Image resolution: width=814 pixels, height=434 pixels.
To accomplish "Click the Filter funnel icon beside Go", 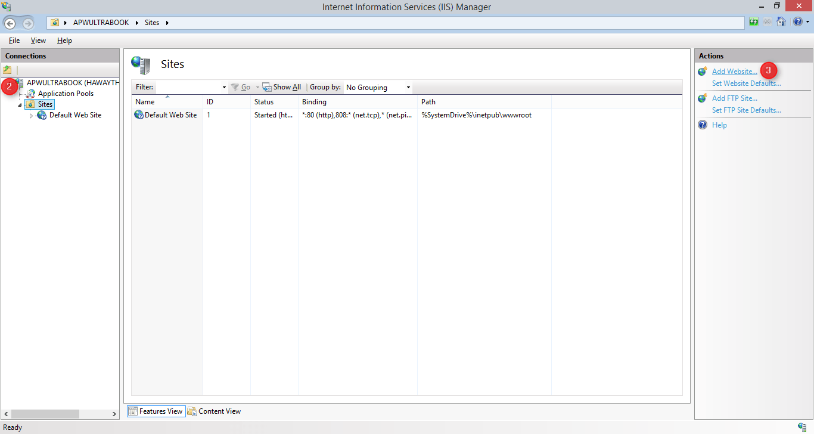I will pyautogui.click(x=235, y=87).
